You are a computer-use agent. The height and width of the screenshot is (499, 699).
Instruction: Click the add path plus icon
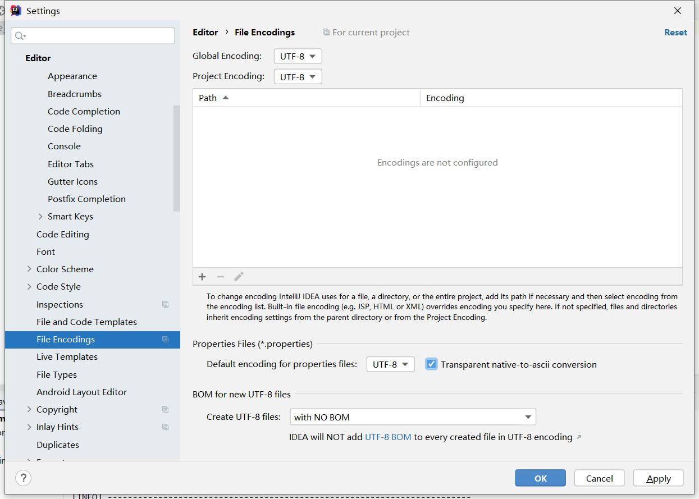[x=202, y=277]
